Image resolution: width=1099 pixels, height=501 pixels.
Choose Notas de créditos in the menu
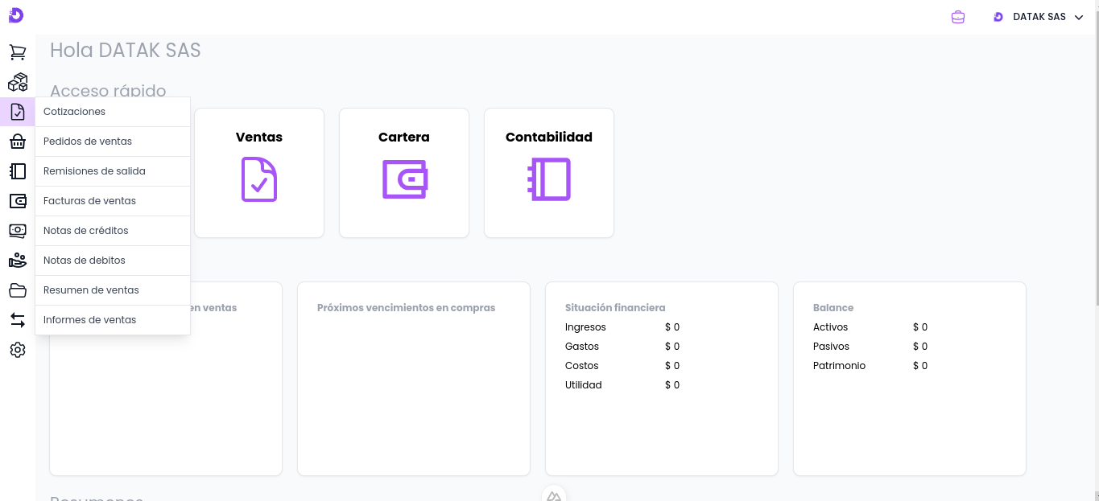tap(85, 231)
